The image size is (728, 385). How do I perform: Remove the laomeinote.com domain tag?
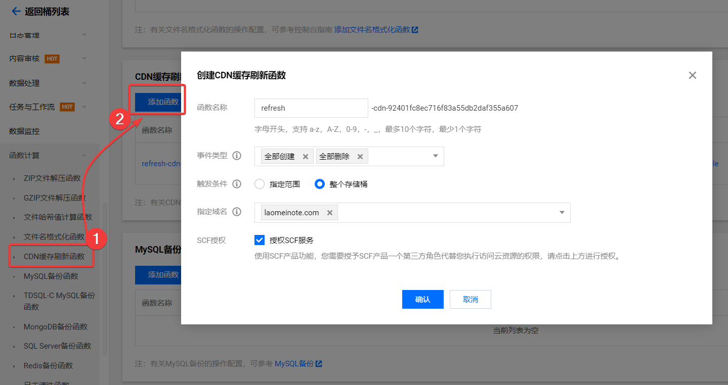pos(330,213)
